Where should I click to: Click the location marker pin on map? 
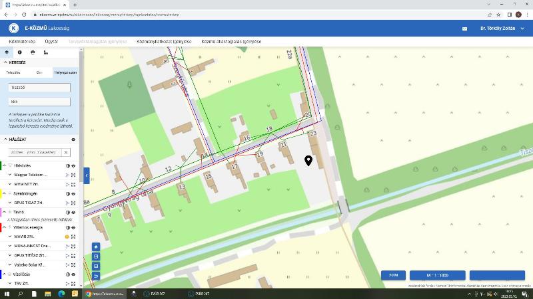[x=308, y=160]
